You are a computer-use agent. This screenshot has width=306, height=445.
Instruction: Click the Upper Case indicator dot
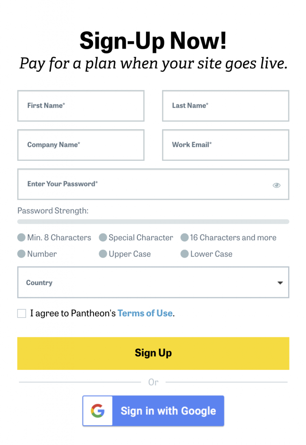coord(103,254)
